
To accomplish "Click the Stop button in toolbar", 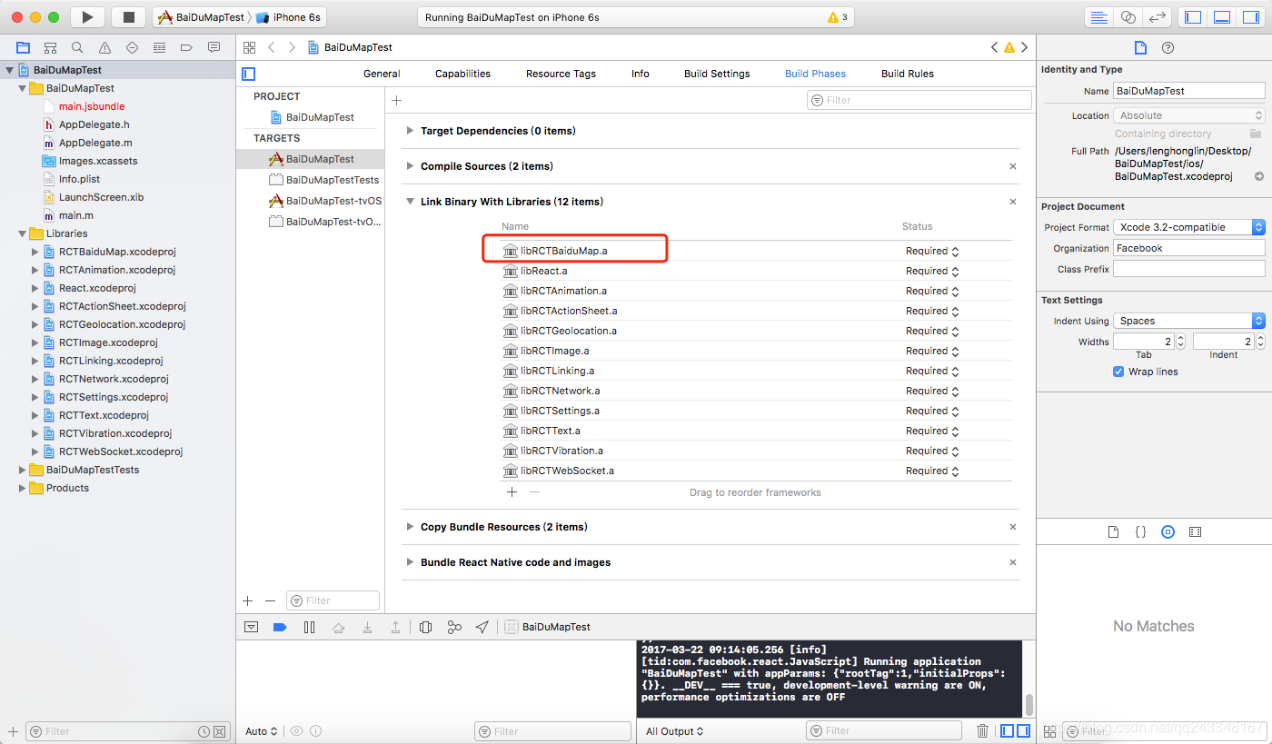I will pos(128,17).
